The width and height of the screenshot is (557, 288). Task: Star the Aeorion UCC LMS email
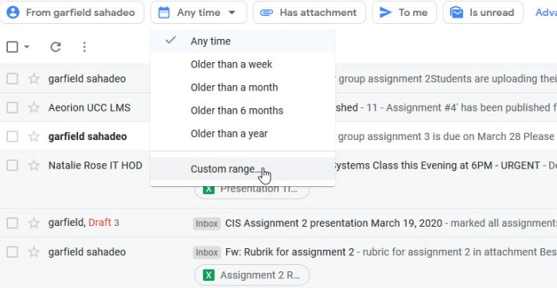(x=33, y=107)
